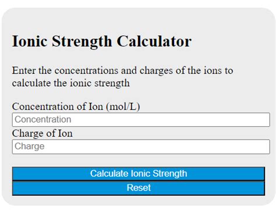Select the word 'Calculator' in the title

(x=154, y=41)
